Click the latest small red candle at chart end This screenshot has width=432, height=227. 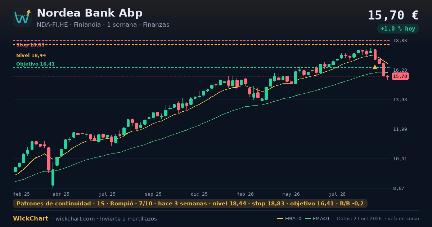point(387,76)
